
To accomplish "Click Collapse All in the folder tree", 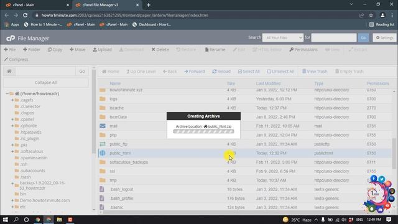I will [45, 83].
